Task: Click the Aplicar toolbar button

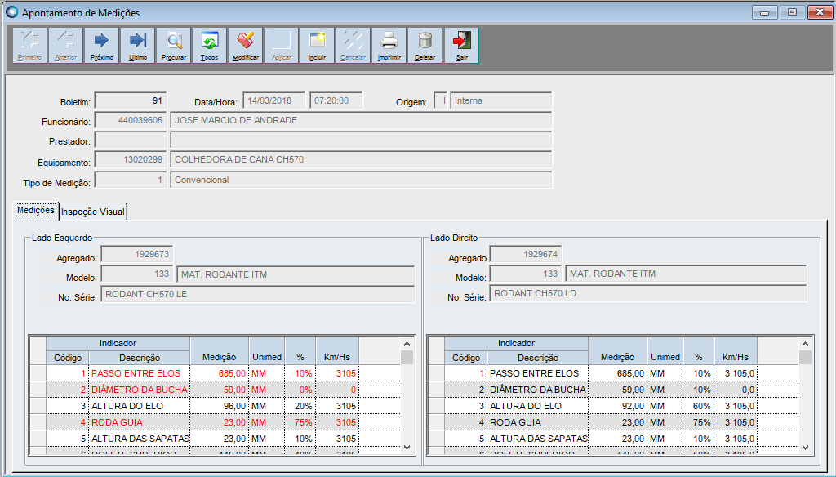Action: pyautogui.click(x=282, y=46)
